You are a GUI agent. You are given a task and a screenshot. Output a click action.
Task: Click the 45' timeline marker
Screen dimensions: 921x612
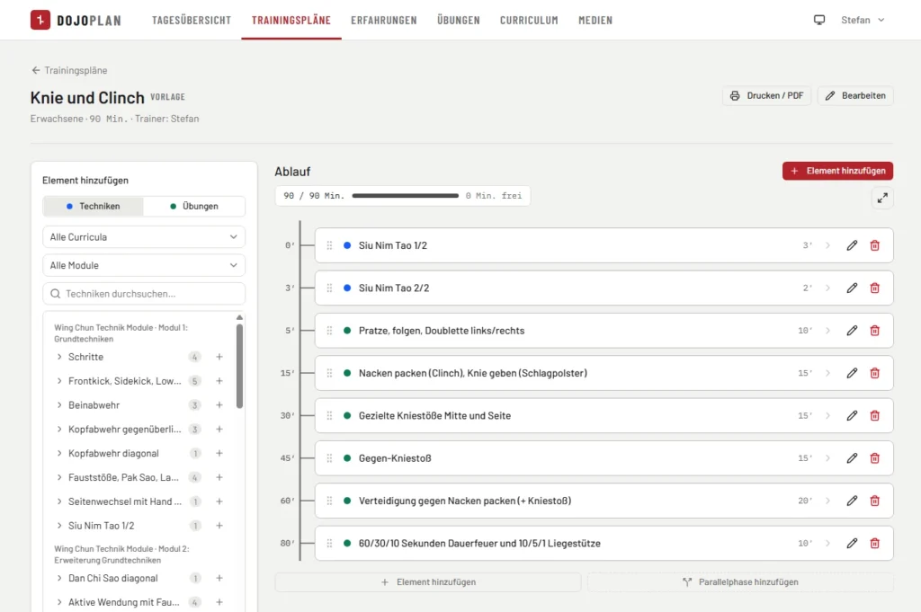point(287,458)
